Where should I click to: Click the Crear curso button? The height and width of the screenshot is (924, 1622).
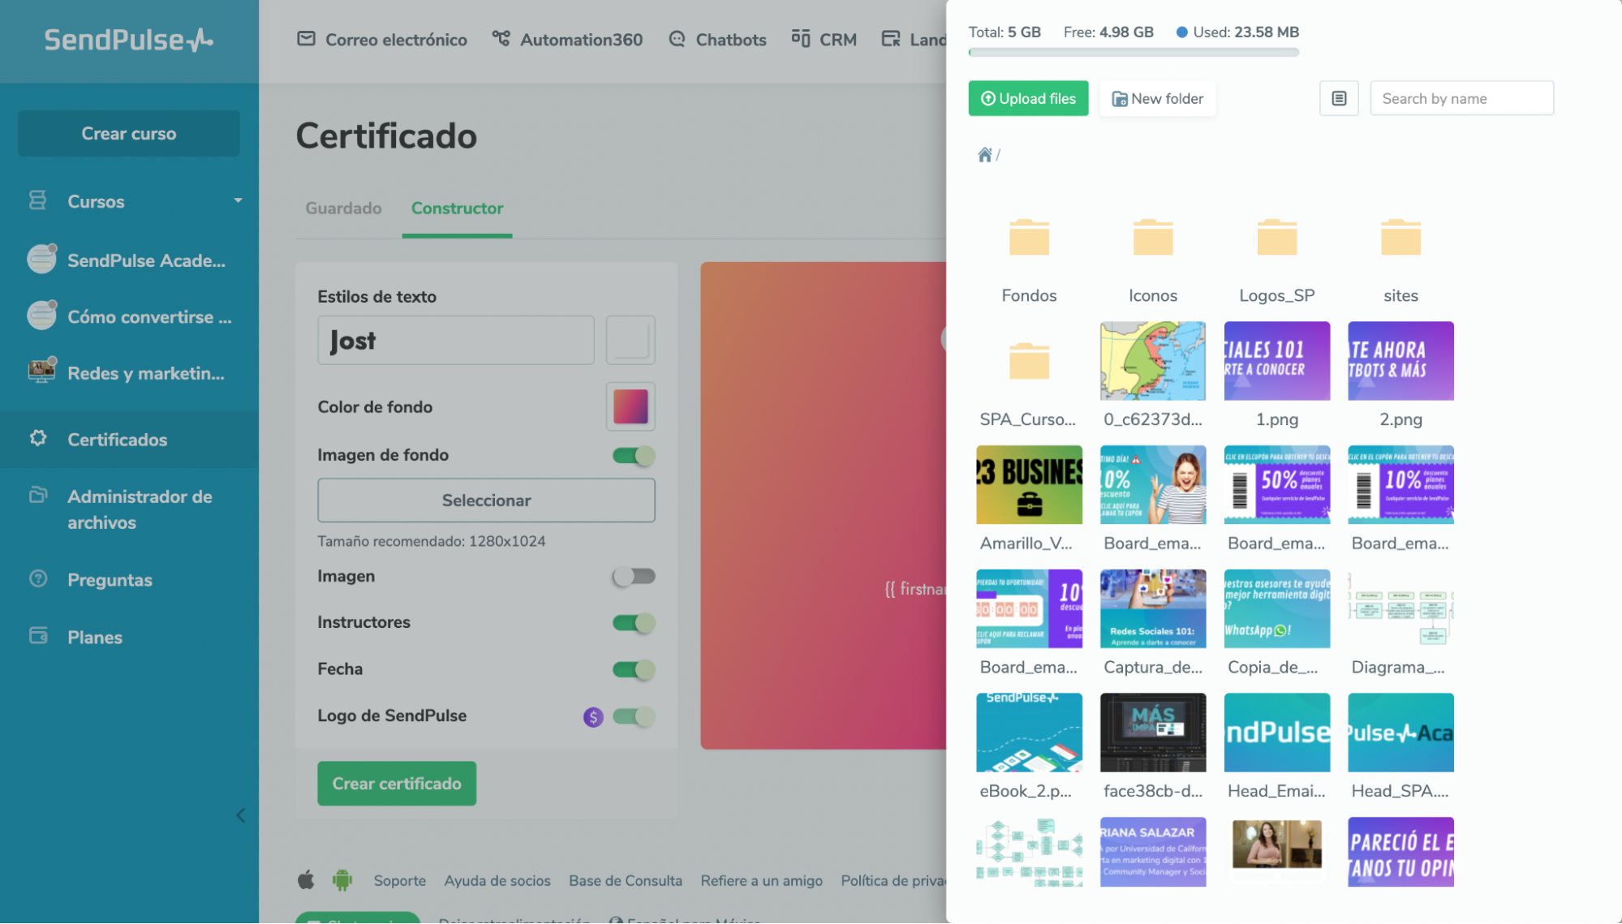pyautogui.click(x=128, y=133)
